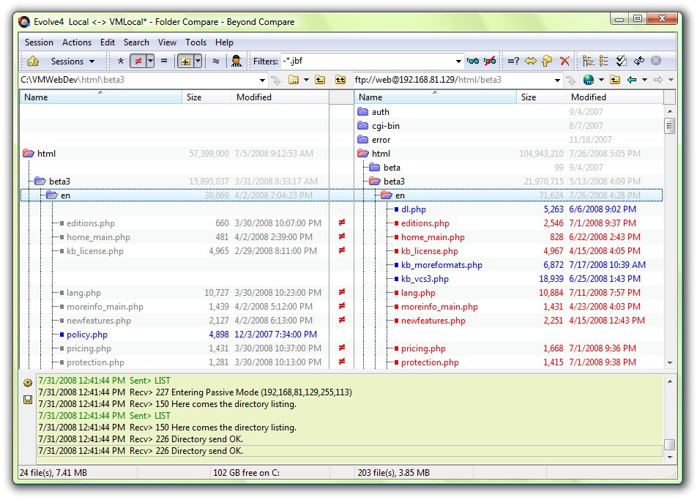
Task: Expand the Filters combo box dropdown arrow
Action: 459,61
